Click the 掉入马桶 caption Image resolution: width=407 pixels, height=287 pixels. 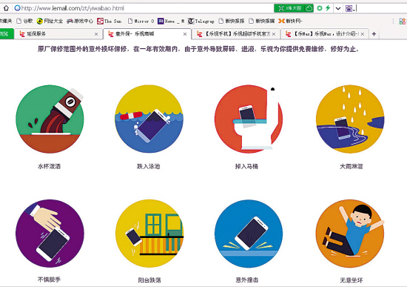(x=246, y=166)
